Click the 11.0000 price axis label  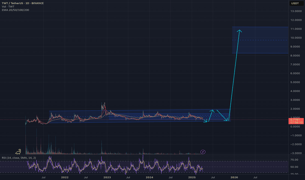point(296,29)
